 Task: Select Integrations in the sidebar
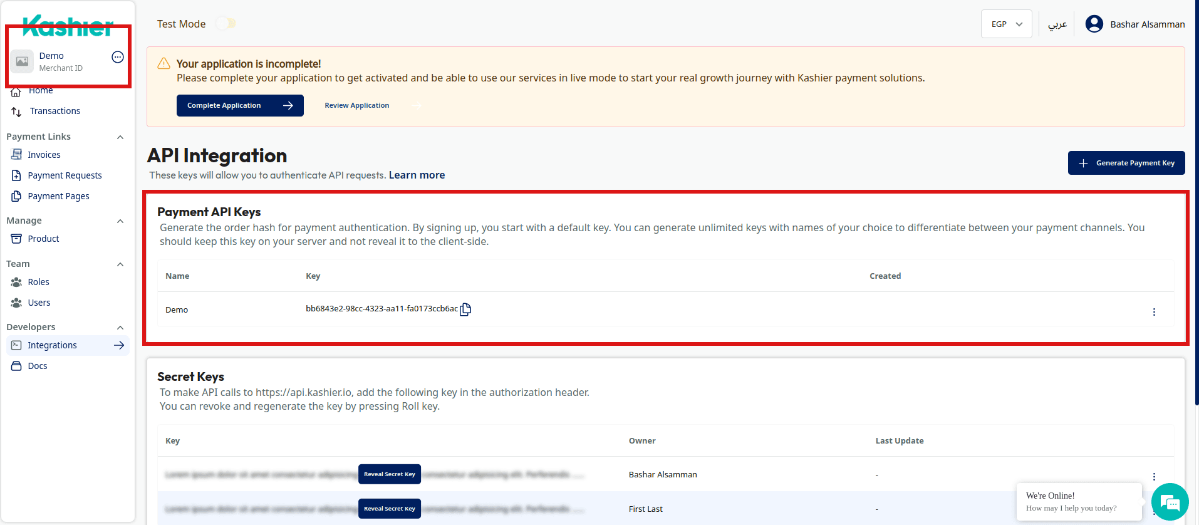[68, 345]
